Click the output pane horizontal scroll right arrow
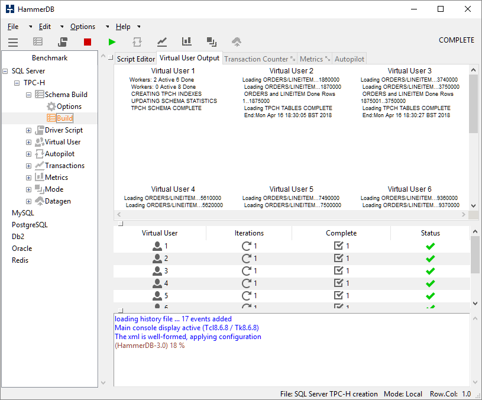The width and height of the screenshot is (482, 400). (464, 215)
